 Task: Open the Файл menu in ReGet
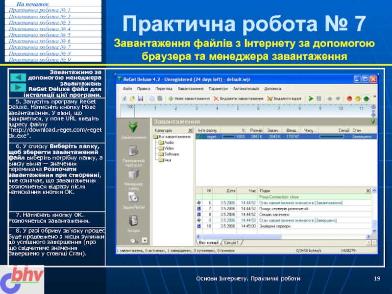(127, 89)
